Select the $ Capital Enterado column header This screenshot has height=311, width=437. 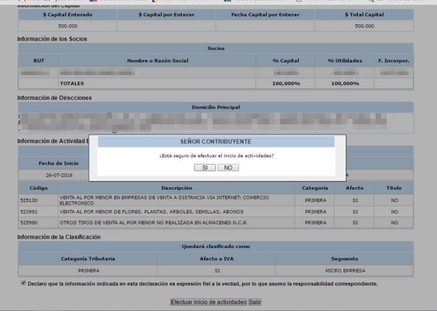click(x=68, y=15)
